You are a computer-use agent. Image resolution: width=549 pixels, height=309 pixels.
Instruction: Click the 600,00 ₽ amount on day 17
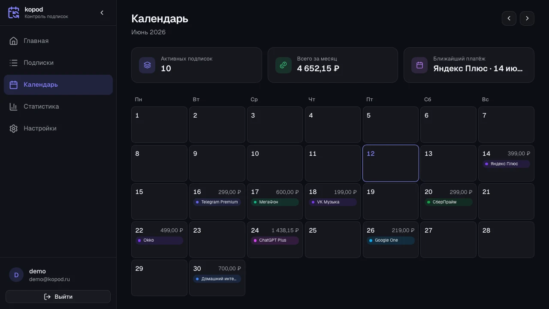tap(287, 192)
